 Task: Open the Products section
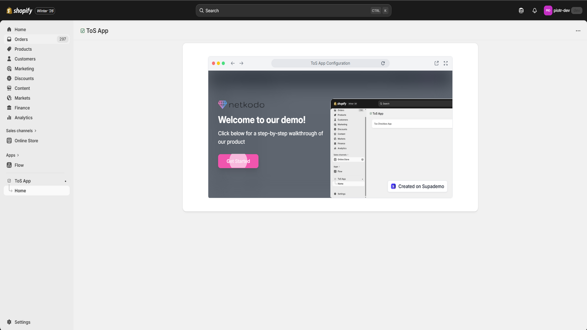(37, 49)
